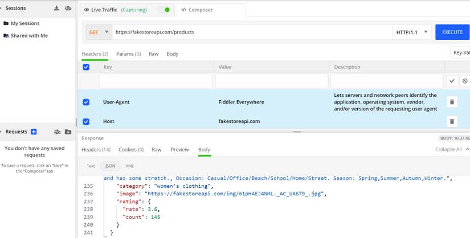Select the Cookies (0) tab
This screenshot has width=470, height=238.
(131, 150)
